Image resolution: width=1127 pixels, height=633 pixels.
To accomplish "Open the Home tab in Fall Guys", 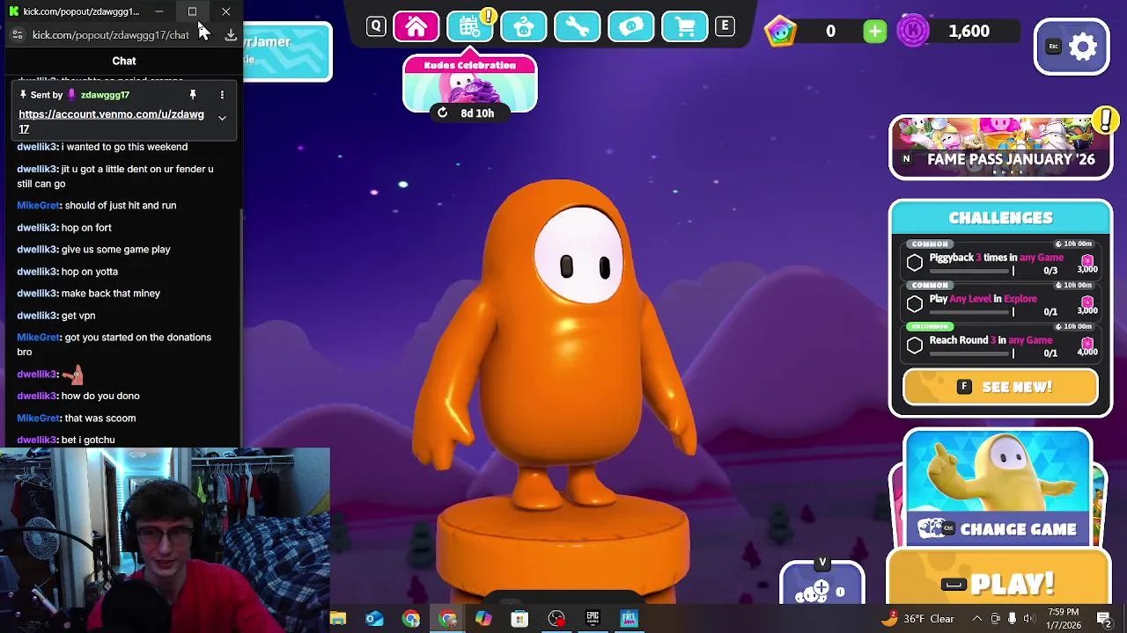I will [x=416, y=26].
